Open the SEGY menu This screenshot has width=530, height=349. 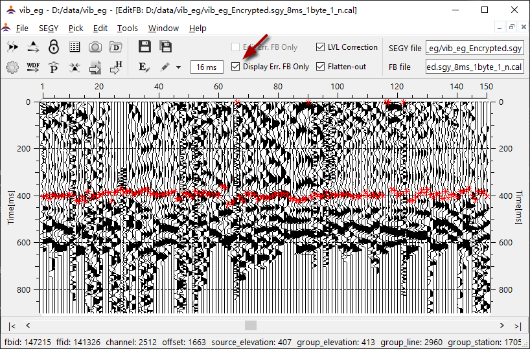point(49,28)
